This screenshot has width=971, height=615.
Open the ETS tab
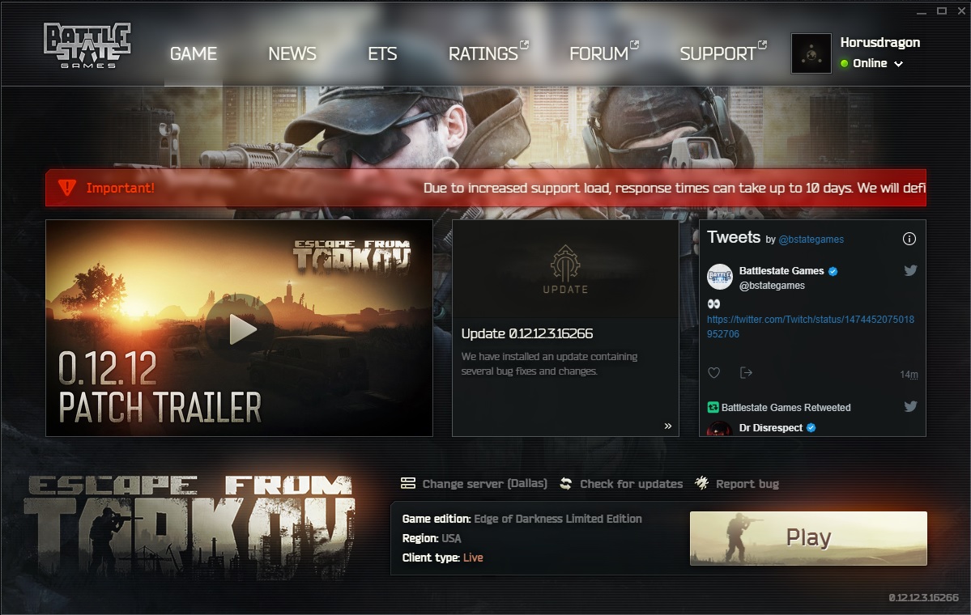point(382,54)
